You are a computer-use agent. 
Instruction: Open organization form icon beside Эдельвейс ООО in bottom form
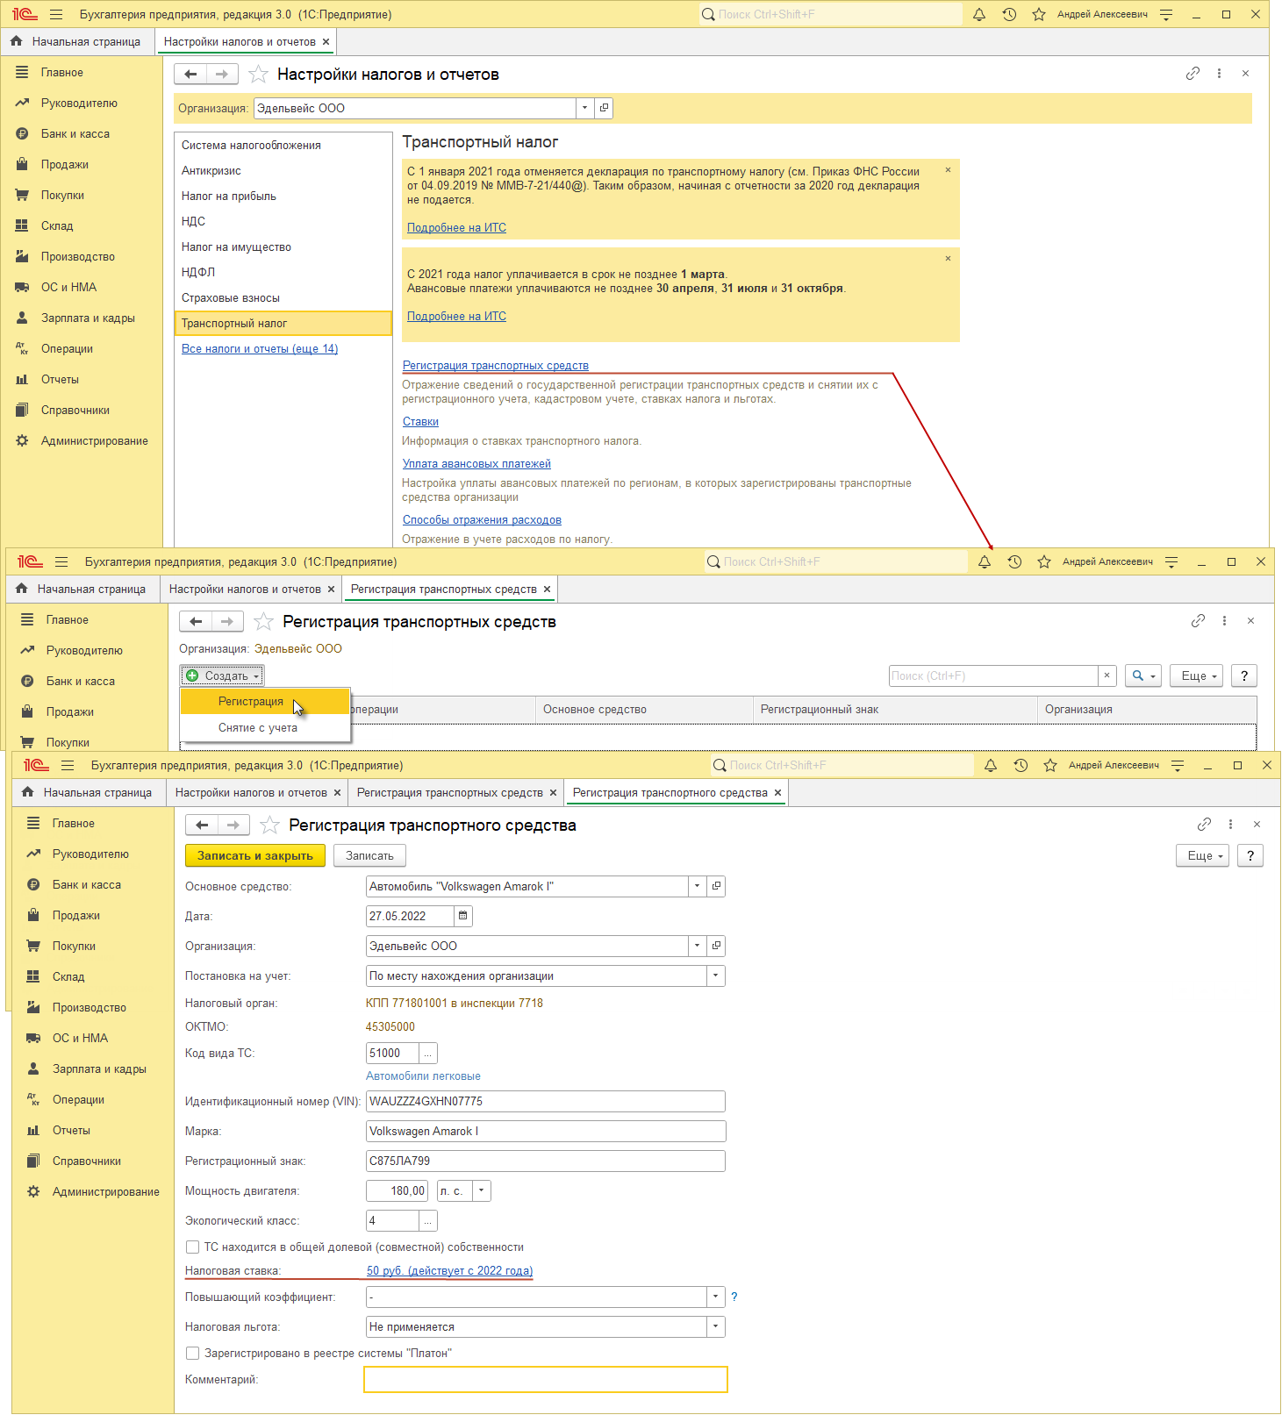tap(716, 946)
